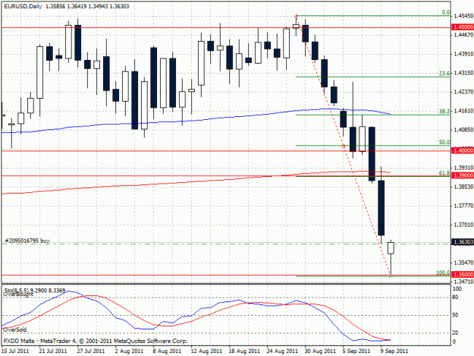Click the 1.35470 price scale value

463,262
